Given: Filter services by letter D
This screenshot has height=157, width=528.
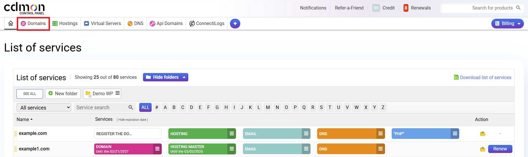Looking at the screenshot, I should pyautogui.click(x=191, y=107).
